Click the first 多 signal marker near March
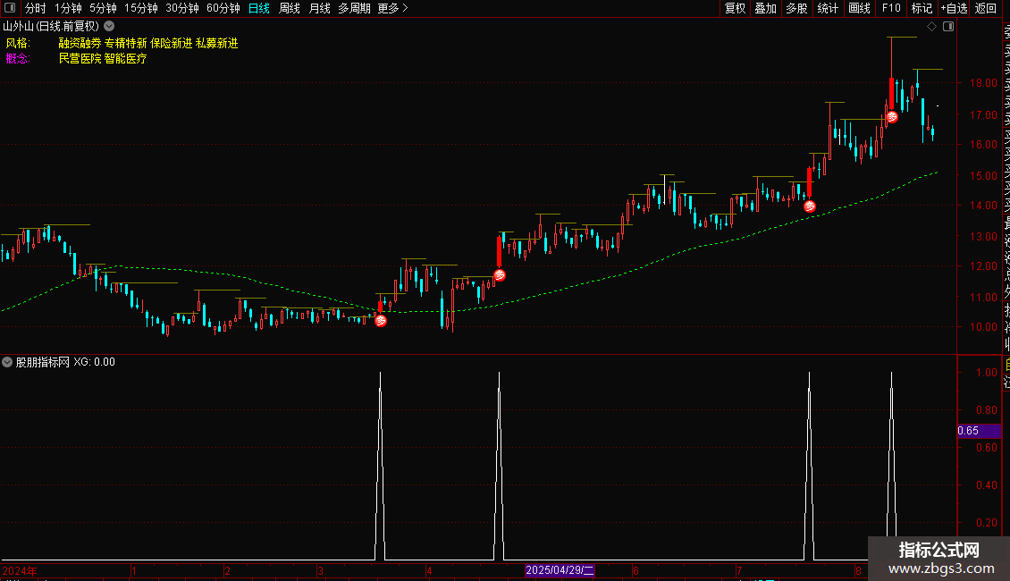Screen dimensions: 1010x581 click(x=381, y=321)
